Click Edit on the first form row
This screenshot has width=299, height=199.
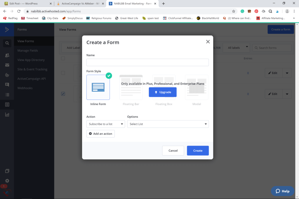tap(274, 73)
